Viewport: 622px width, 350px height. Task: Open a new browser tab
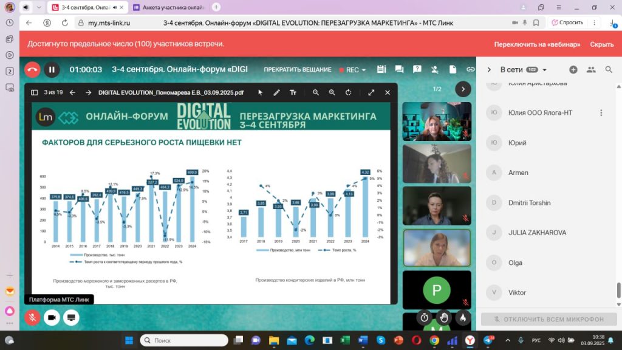[216, 7]
